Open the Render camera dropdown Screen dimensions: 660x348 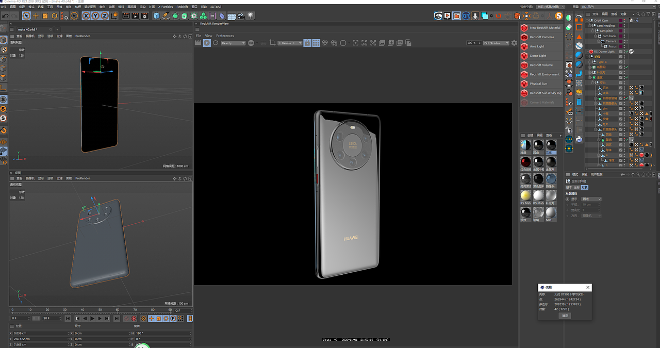pyautogui.click(x=290, y=43)
